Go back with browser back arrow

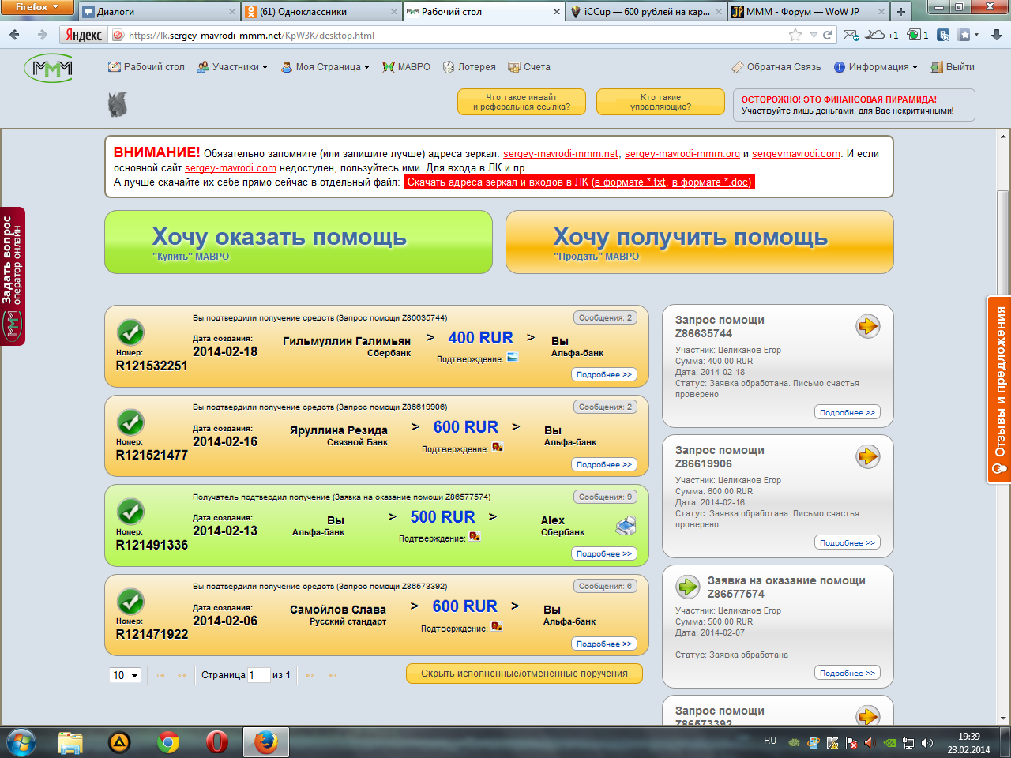point(14,35)
